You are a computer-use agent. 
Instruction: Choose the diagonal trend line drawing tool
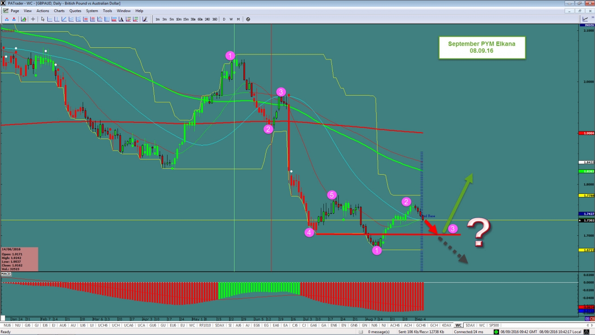pos(64,19)
